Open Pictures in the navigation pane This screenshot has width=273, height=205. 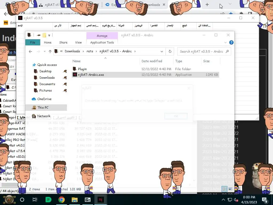pos(45,91)
